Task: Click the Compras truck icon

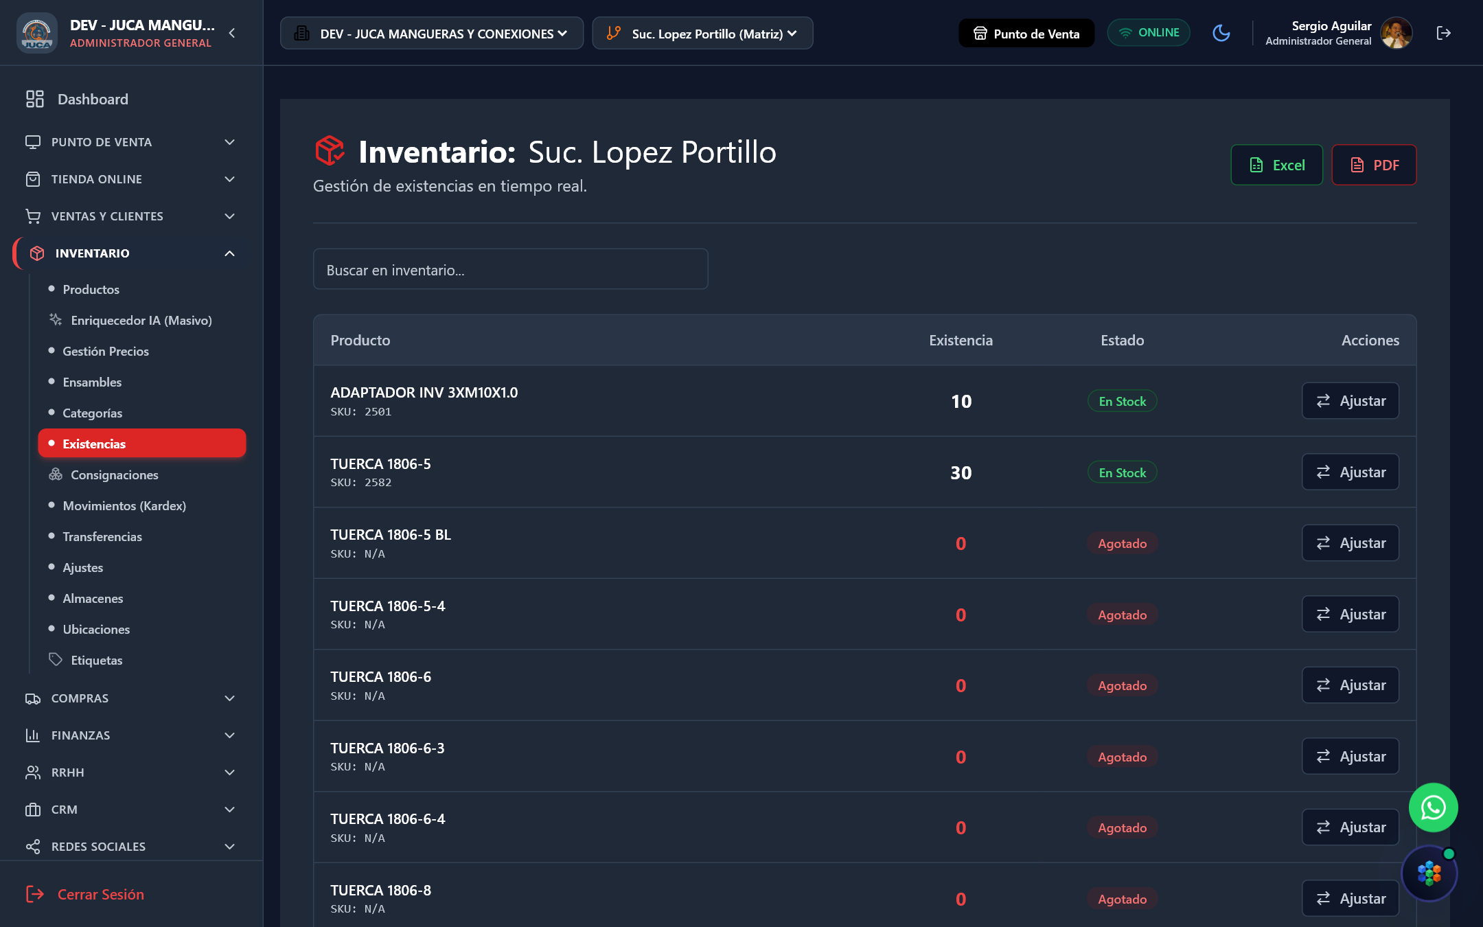Action: point(33,698)
